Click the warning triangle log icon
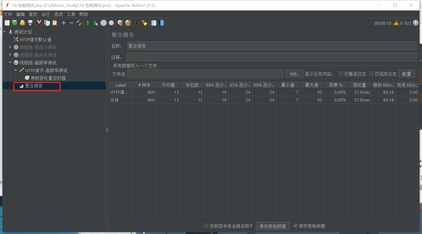422x234 pixels. click(x=396, y=23)
